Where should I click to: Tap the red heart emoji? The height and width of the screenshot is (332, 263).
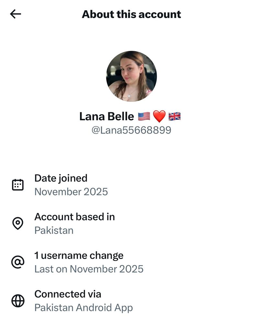pyautogui.click(x=159, y=116)
